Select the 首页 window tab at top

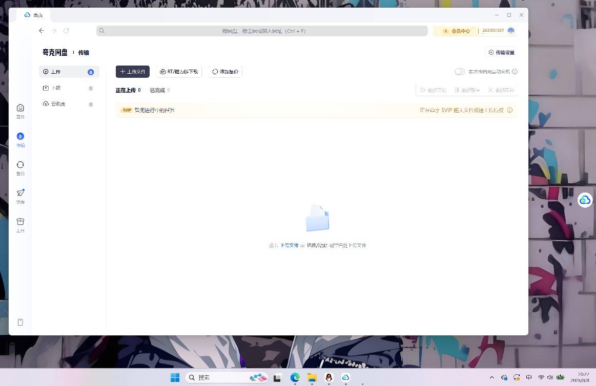(33, 15)
